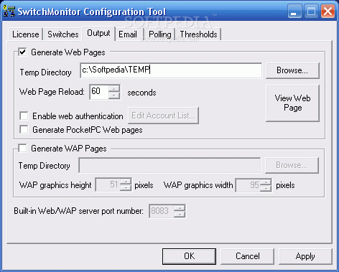Confirm settings with OK button

pos(189,256)
